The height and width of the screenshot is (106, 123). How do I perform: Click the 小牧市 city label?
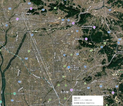68,57
